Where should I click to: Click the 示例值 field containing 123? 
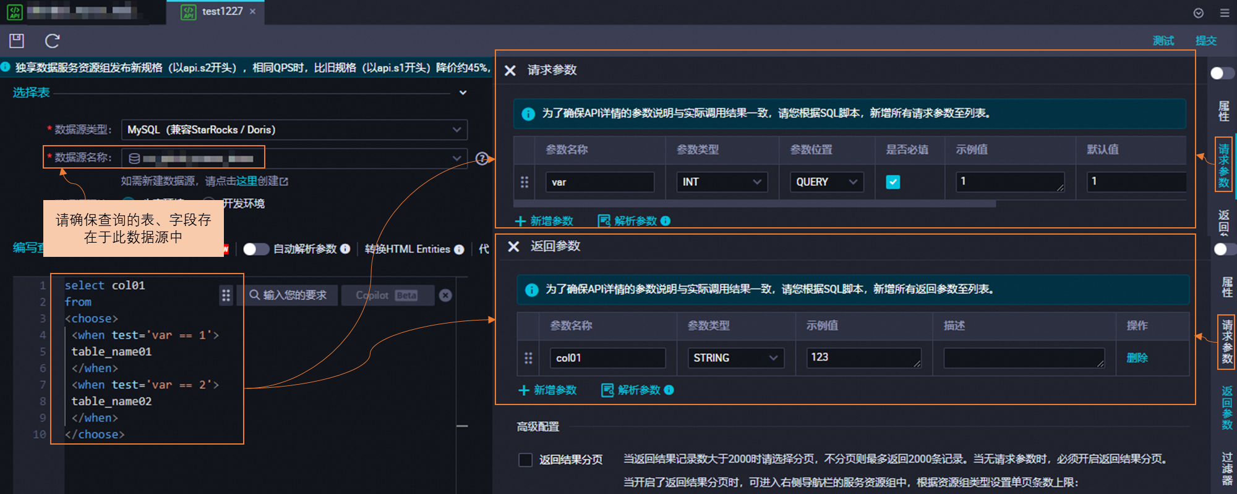[x=864, y=358]
